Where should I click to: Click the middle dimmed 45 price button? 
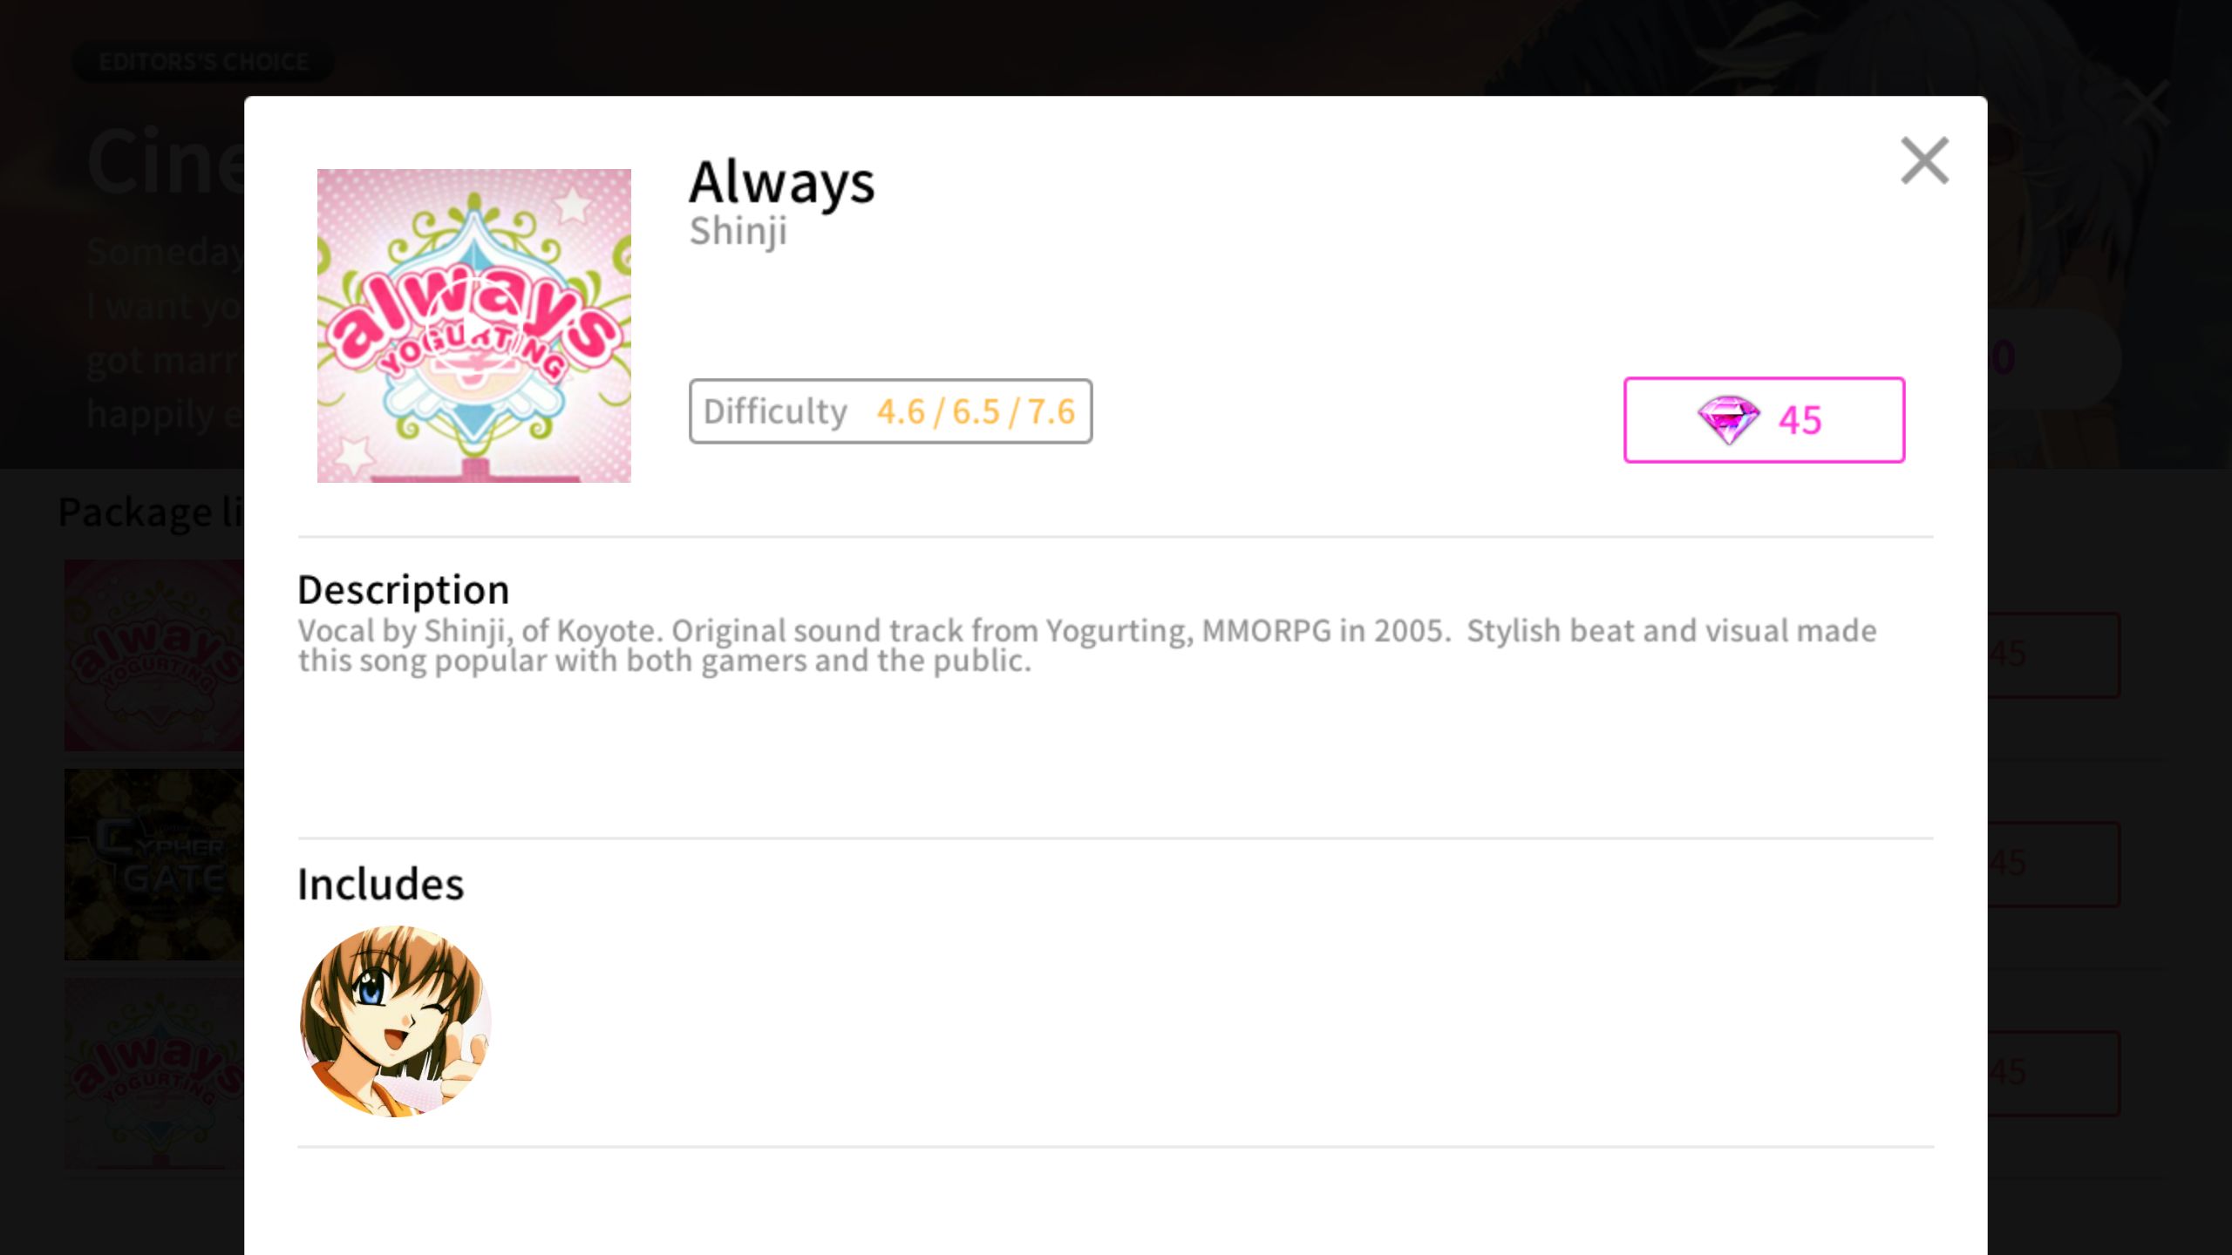[x=2053, y=864]
